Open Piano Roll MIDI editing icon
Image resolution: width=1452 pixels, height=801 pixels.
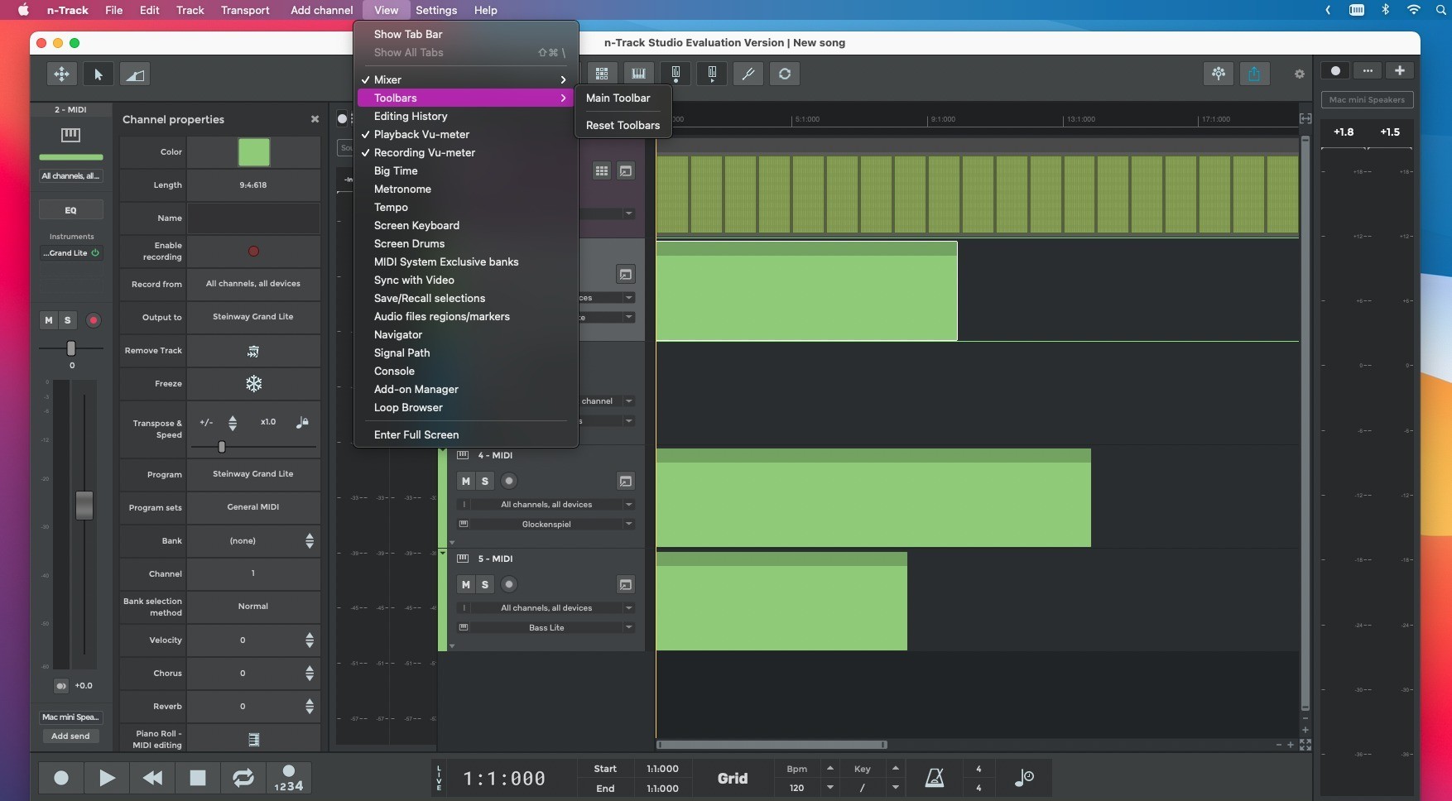coord(253,739)
